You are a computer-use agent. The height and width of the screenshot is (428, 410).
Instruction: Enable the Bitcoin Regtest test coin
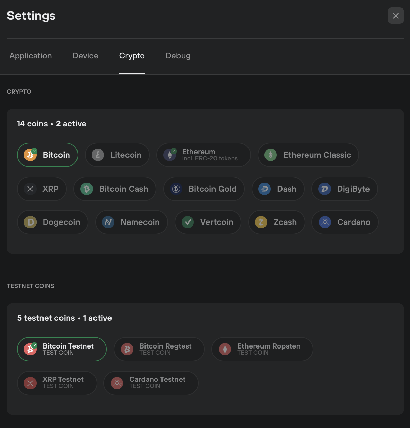tap(159, 349)
